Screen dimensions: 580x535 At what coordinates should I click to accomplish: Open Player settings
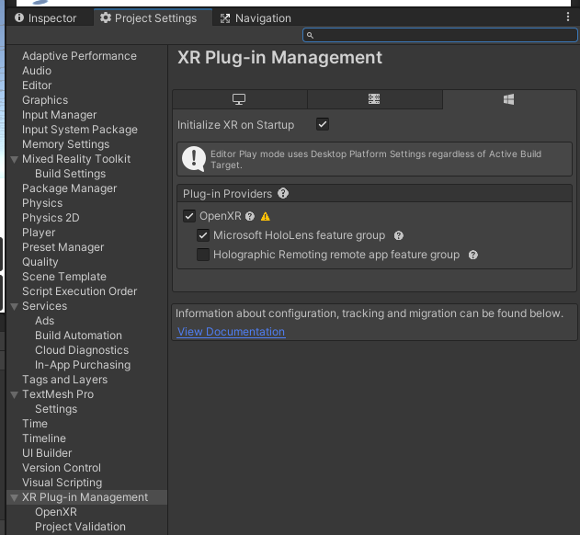tap(39, 233)
